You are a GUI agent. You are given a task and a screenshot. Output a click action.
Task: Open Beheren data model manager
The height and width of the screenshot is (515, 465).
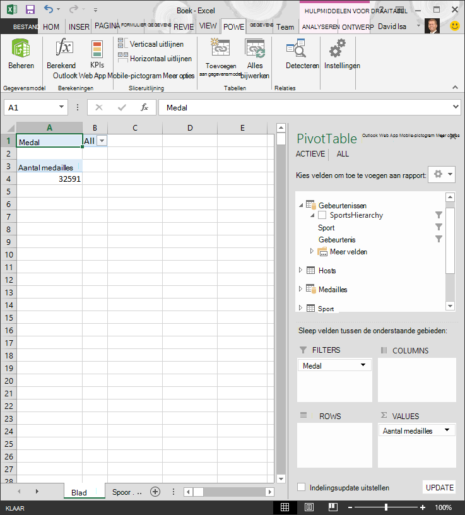click(21, 54)
